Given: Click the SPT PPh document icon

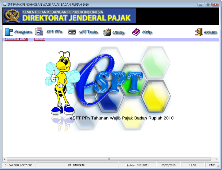Looking at the screenshot, I should click(x=39, y=31).
